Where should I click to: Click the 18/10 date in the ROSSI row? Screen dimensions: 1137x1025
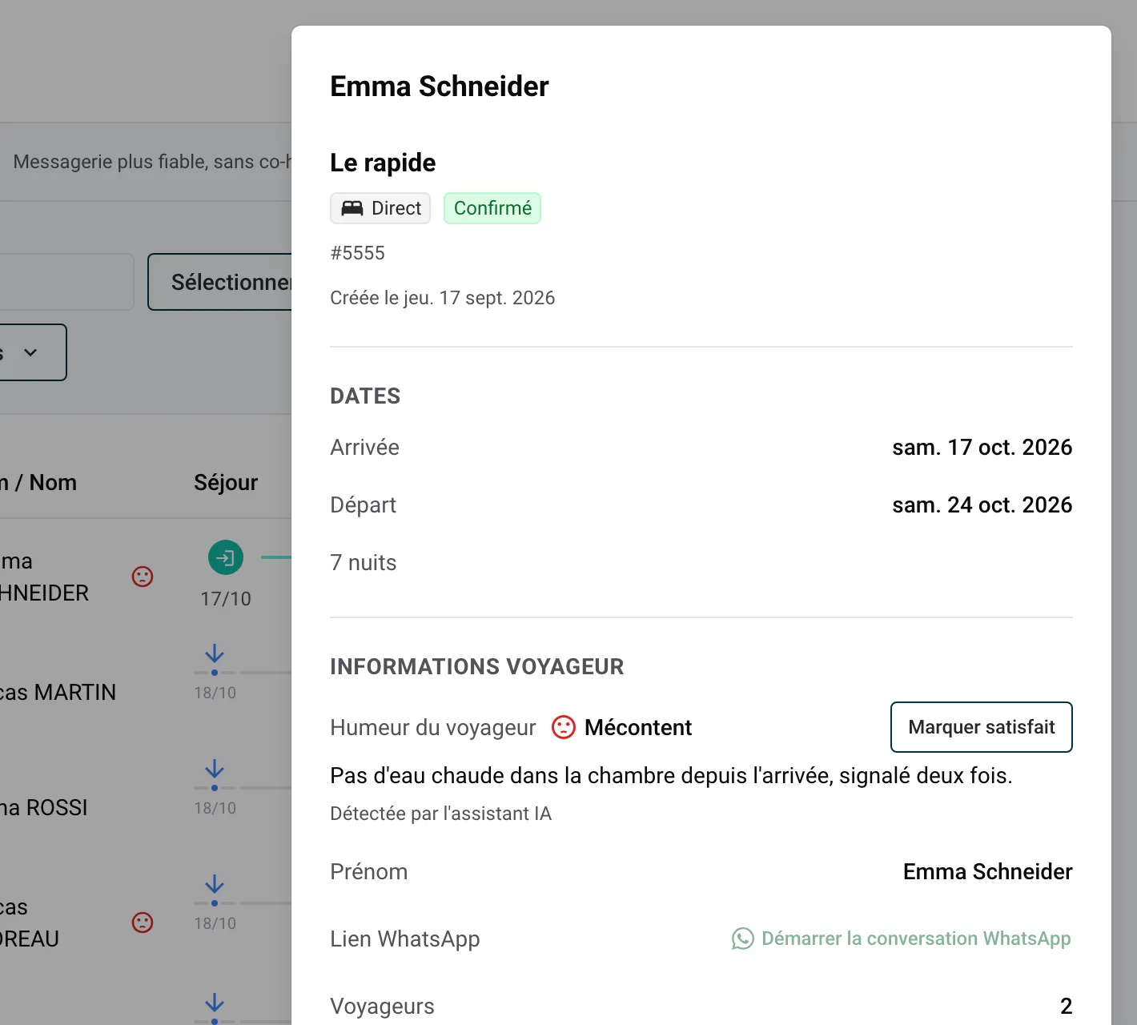coord(215,808)
